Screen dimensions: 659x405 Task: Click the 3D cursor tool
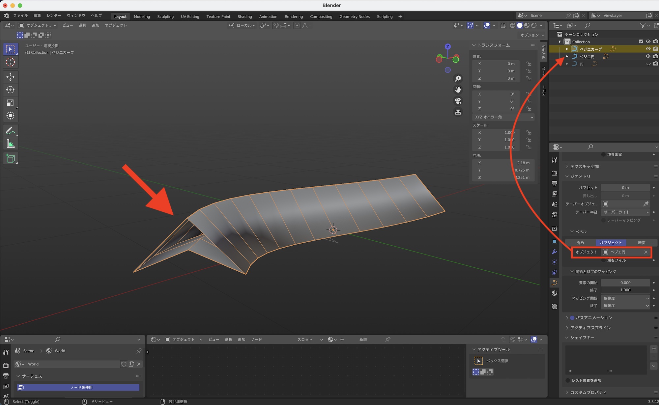[x=10, y=62]
